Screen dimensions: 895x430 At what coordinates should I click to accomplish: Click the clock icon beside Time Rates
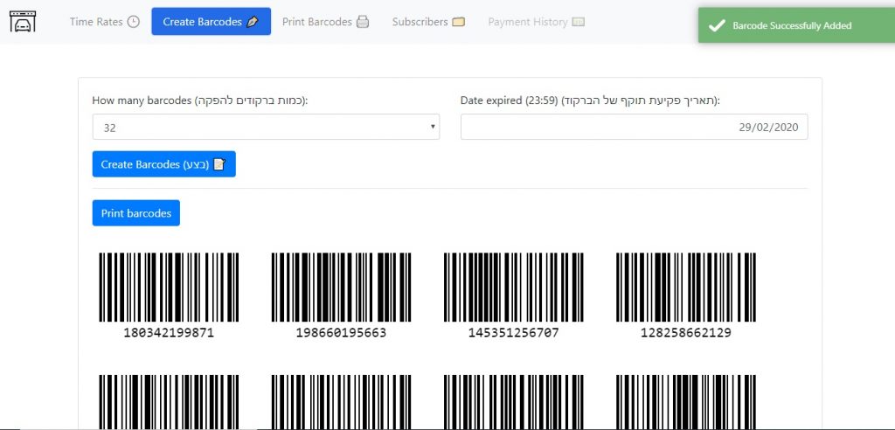(x=133, y=22)
